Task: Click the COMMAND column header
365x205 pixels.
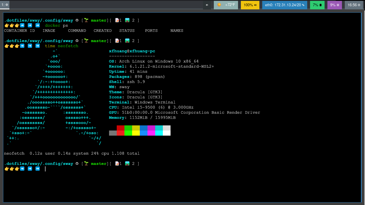Action: point(77,31)
